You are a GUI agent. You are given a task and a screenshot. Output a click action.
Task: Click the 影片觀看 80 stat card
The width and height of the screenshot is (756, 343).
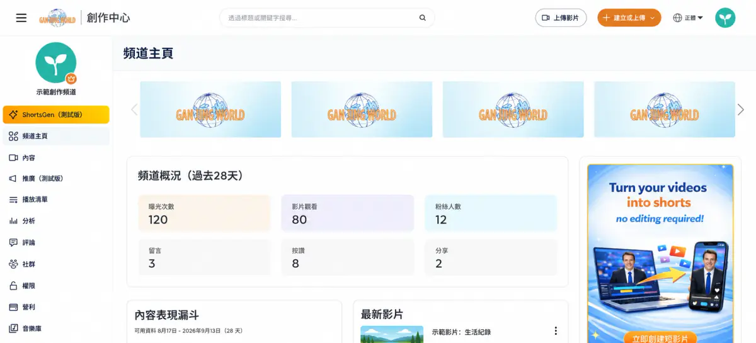pyautogui.click(x=348, y=213)
